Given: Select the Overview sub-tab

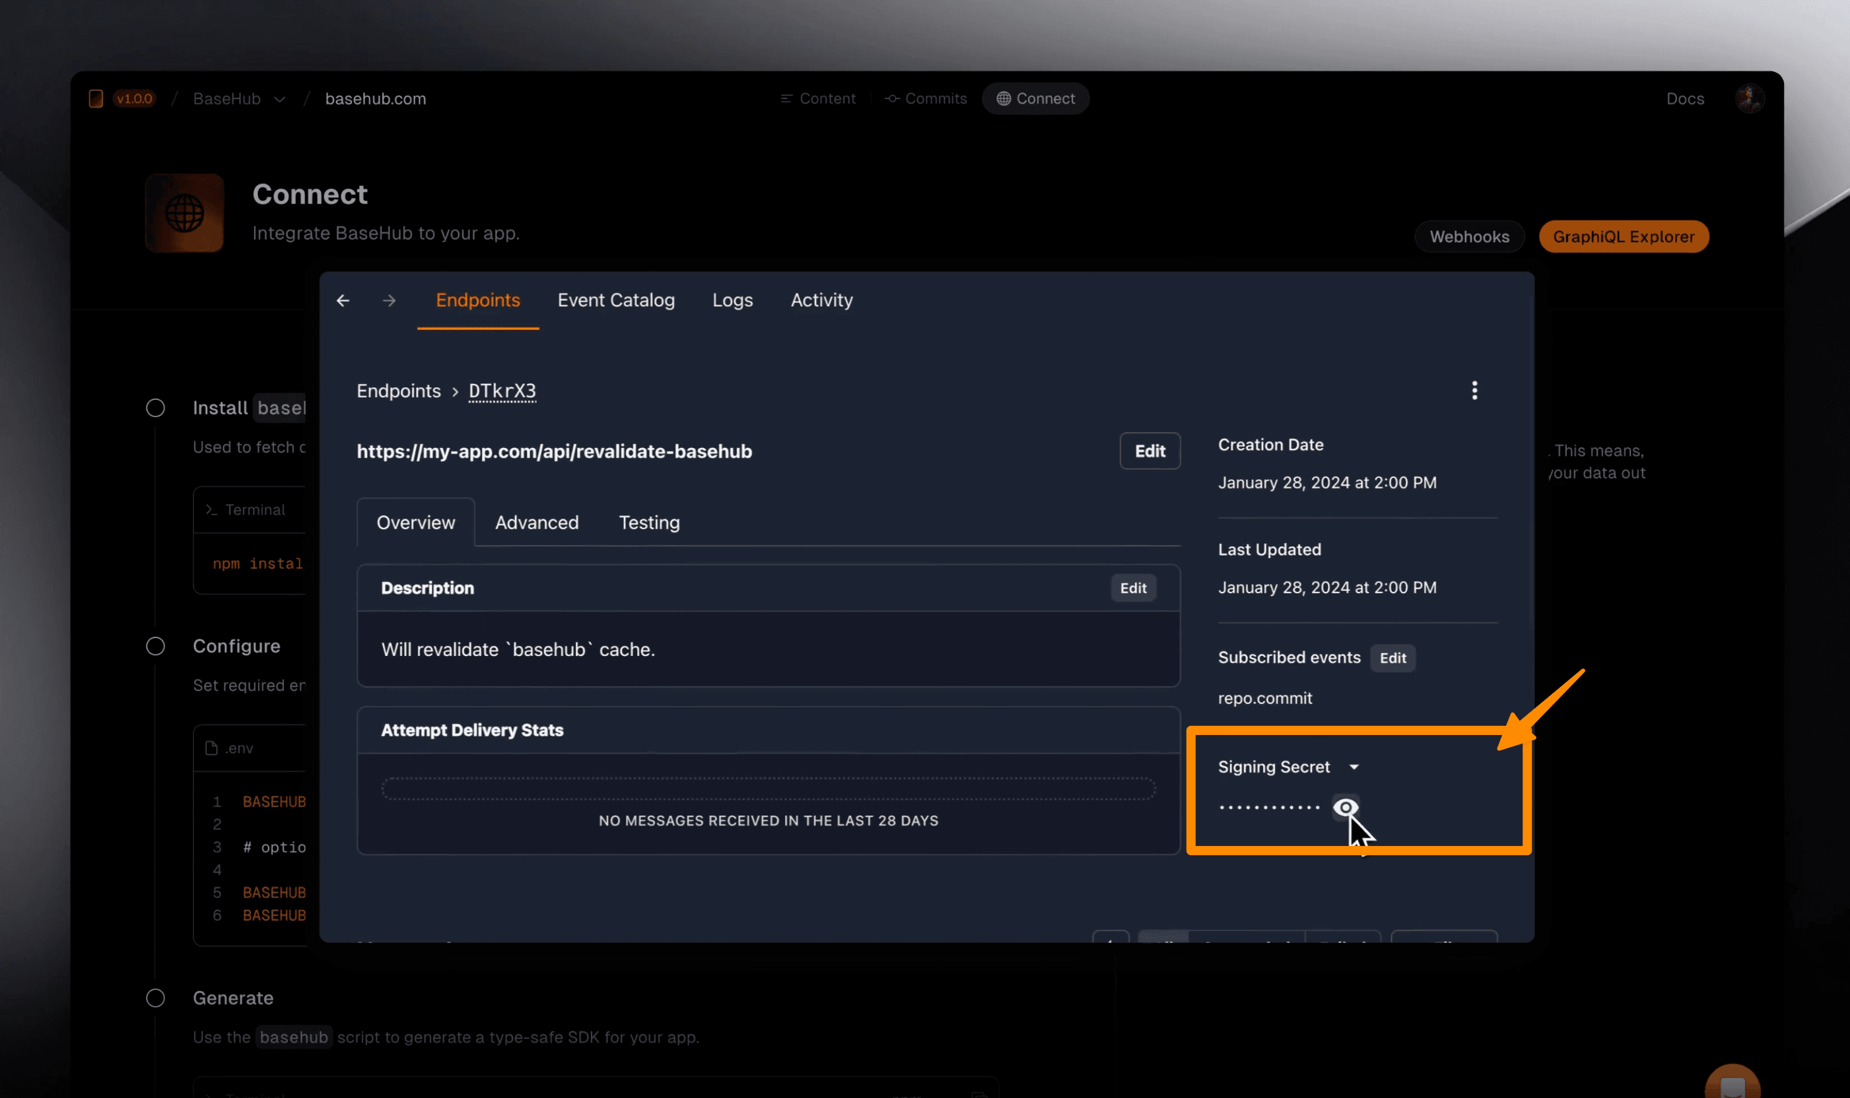Looking at the screenshot, I should [x=416, y=523].
